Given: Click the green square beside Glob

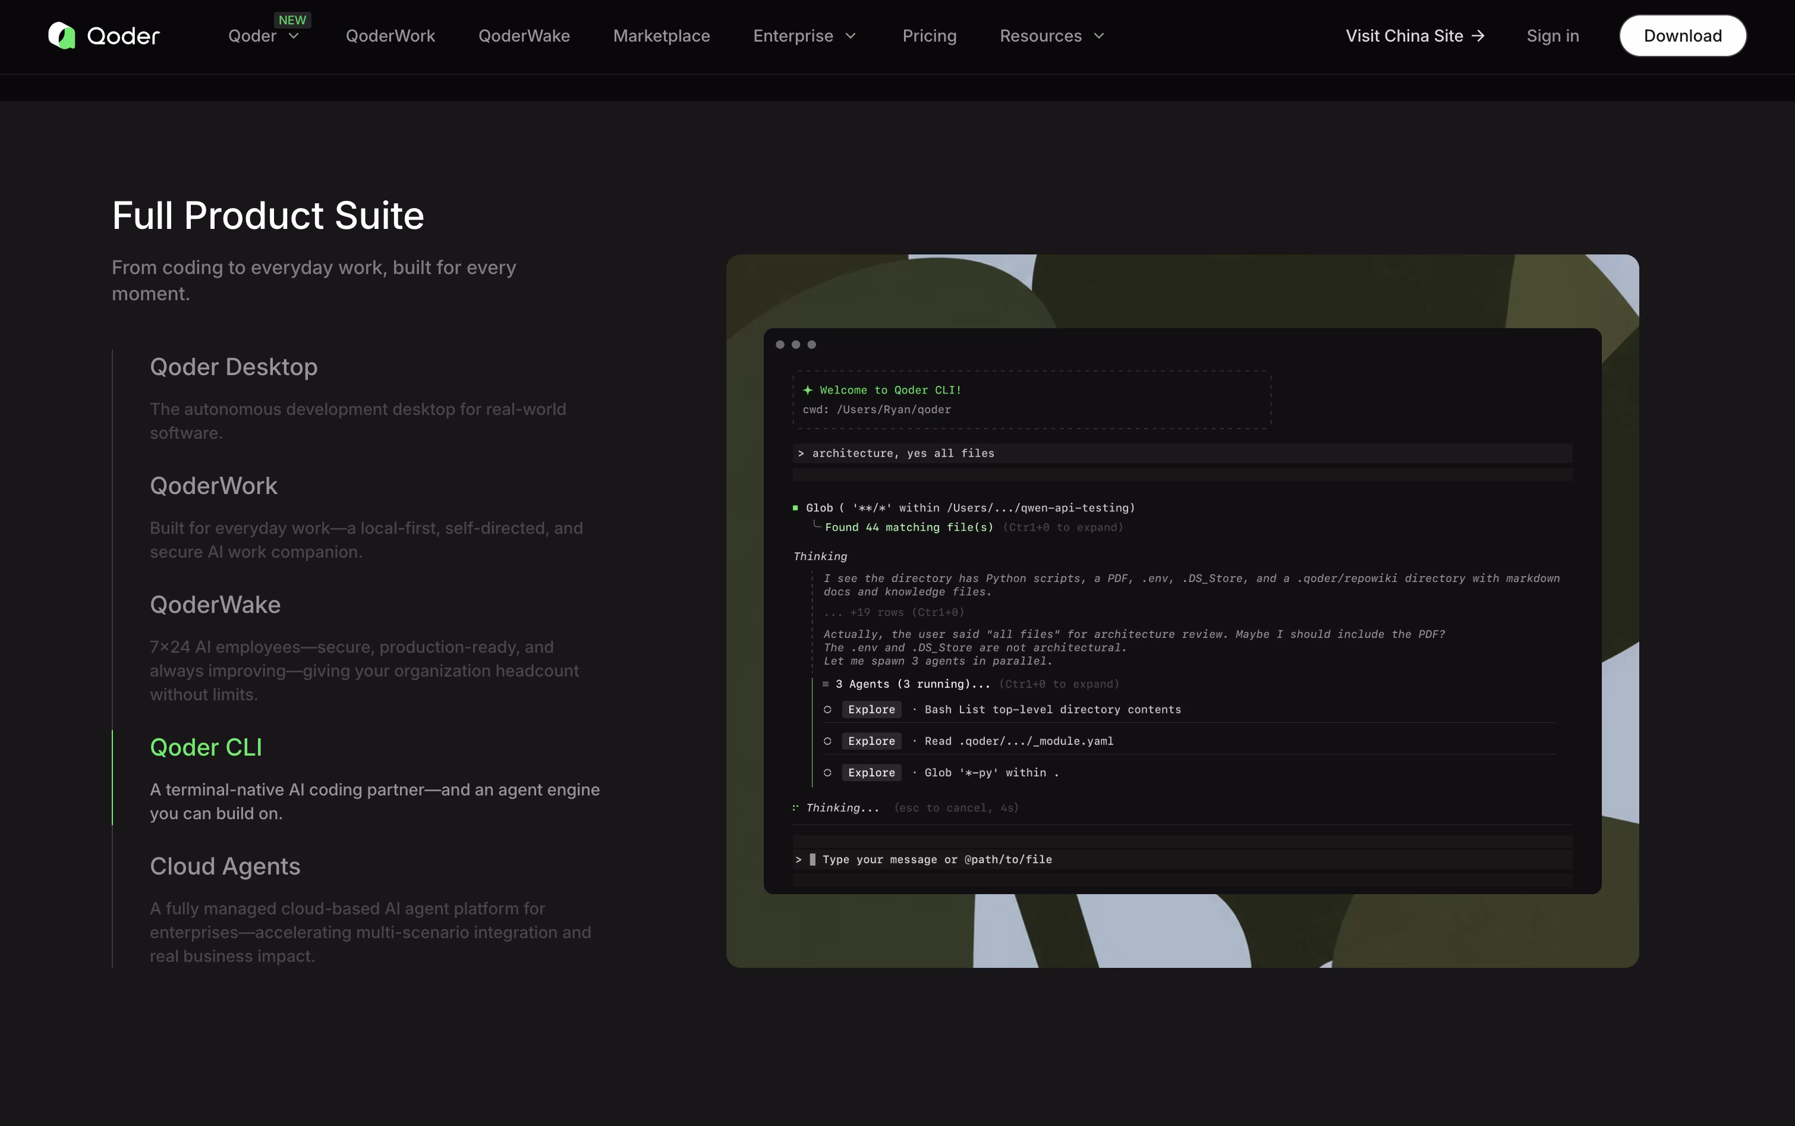Looking at the screenshot, I should pyautogui.click(x=795, y=508).
